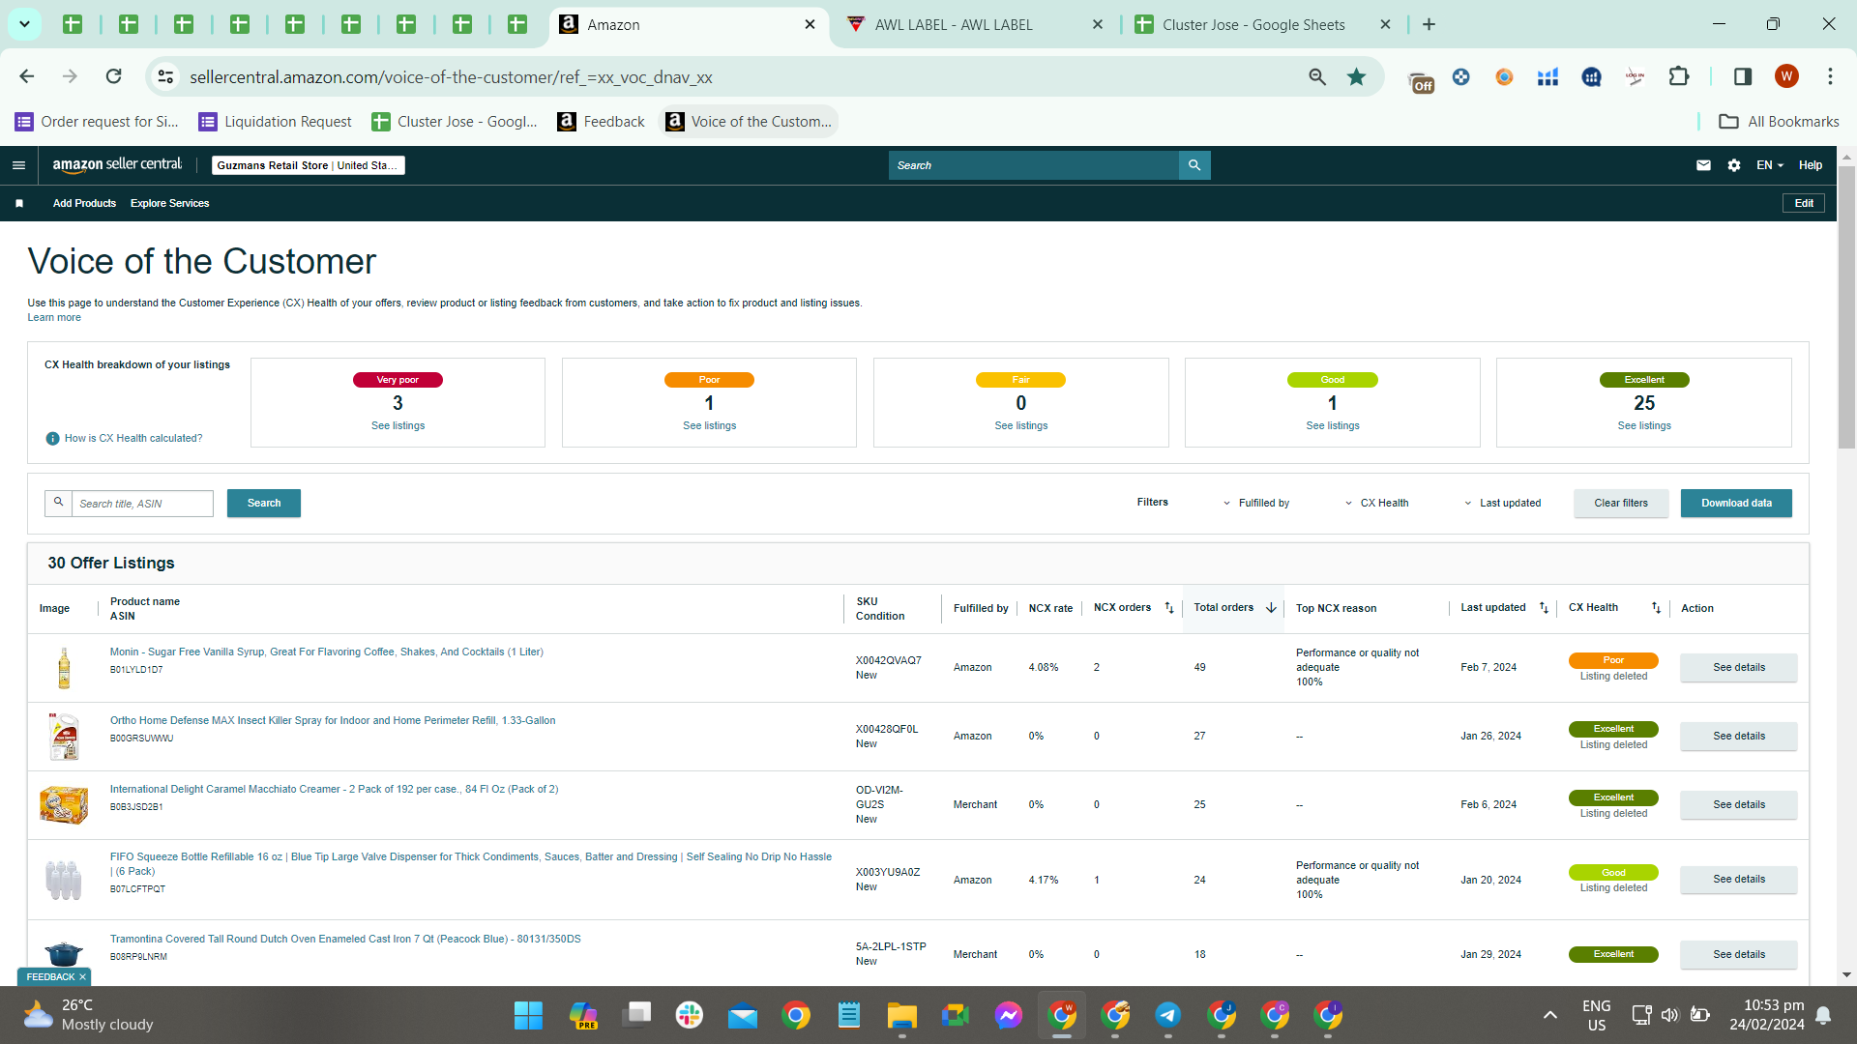Open the Tramontina Dutch Oven product link

pos(345,940)
